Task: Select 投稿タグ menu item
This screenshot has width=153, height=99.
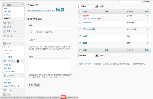Action: coord(7,18)
